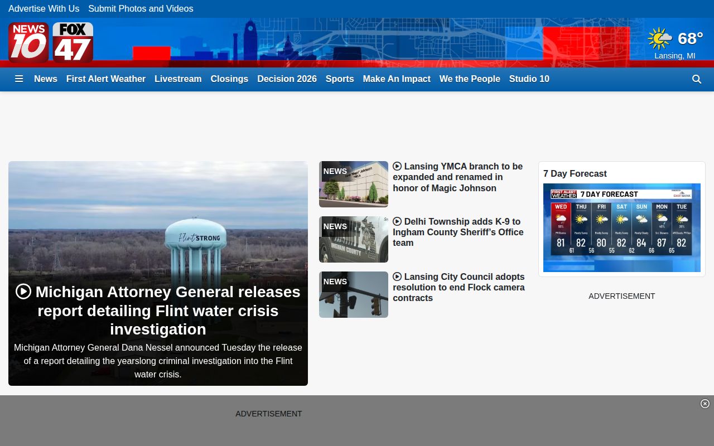This screenshot has width=714, height=446.
Task: Close the bottom advertisement banner
Action: [x=705, y=404]
